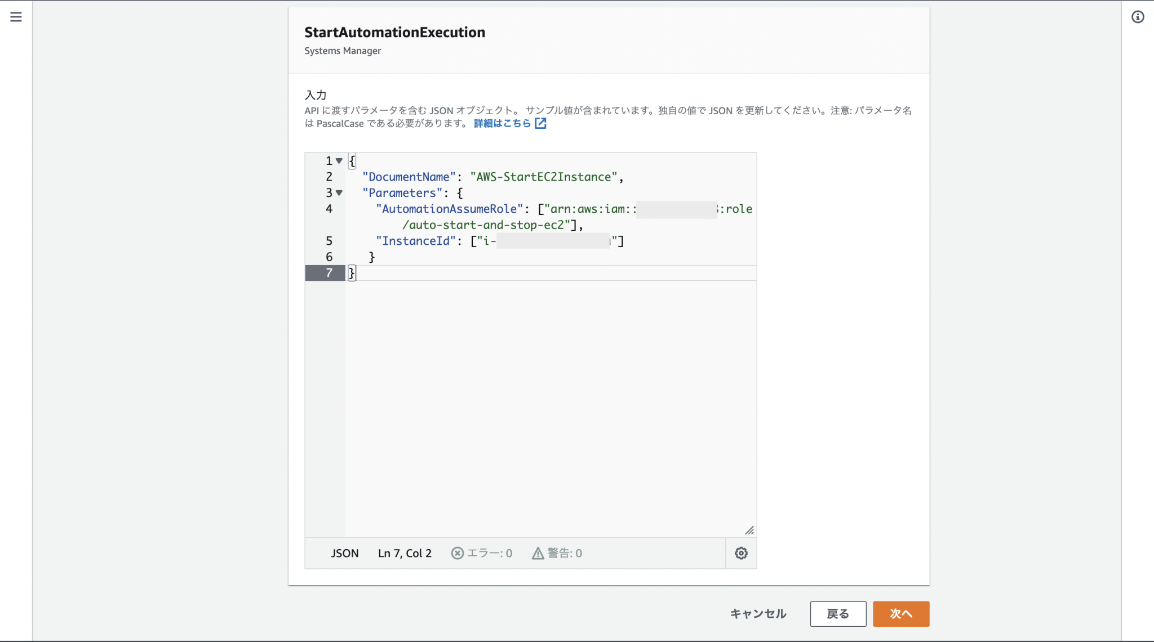This screenshot has height=642, width=1154.
Task: Click the StartAutomationExecution heading
Action: [394, 32]
